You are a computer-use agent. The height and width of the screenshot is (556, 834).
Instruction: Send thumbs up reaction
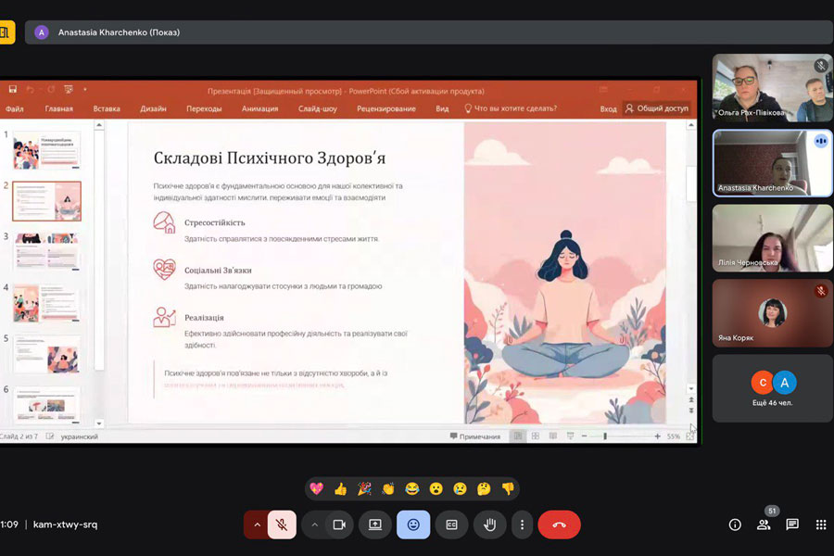click(340, 488)
